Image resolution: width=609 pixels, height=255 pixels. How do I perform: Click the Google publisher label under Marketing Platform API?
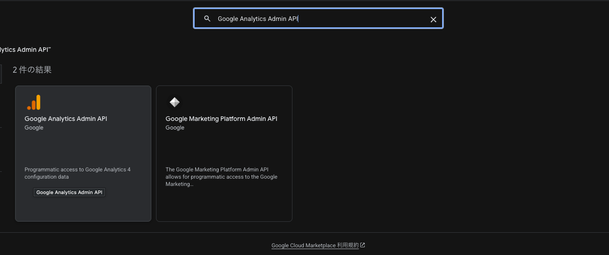175,128
